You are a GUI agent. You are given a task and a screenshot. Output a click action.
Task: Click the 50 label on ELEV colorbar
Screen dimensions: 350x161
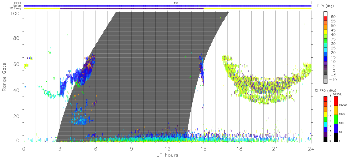point(333,26)
